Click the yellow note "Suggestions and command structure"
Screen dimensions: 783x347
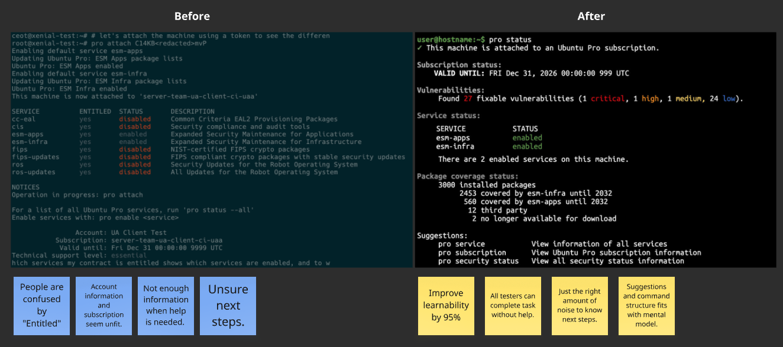pyautogui.click(x=646, y=305)
